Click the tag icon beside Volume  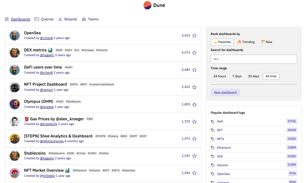pyautogui.click(x=213, y=165)
